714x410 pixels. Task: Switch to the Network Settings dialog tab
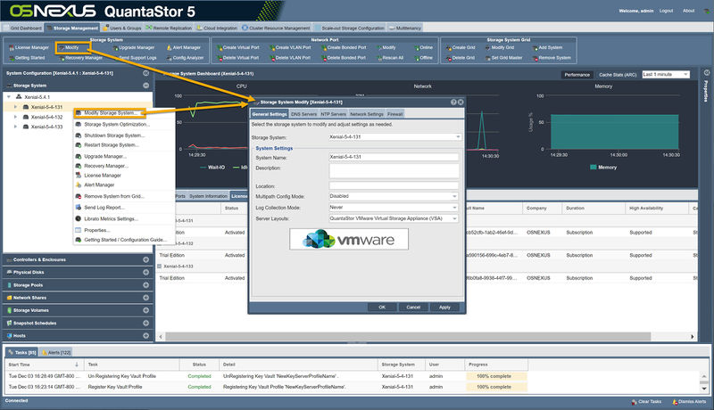pos(367,114)
